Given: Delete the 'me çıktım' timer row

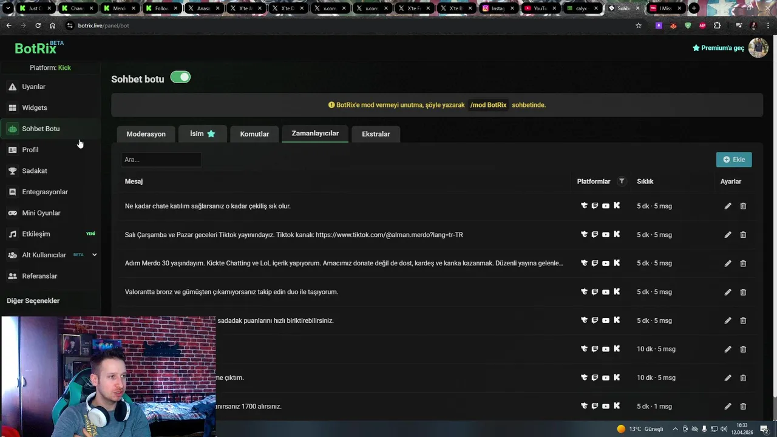Looking at the screenshot, I should [x=743, y=378].
